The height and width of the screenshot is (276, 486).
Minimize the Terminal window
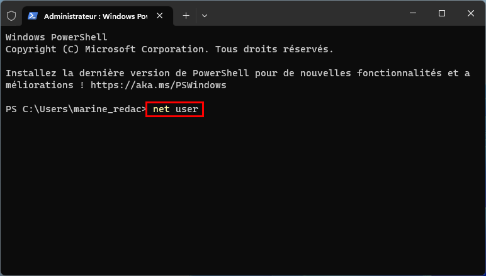click(x=413, y=13)
